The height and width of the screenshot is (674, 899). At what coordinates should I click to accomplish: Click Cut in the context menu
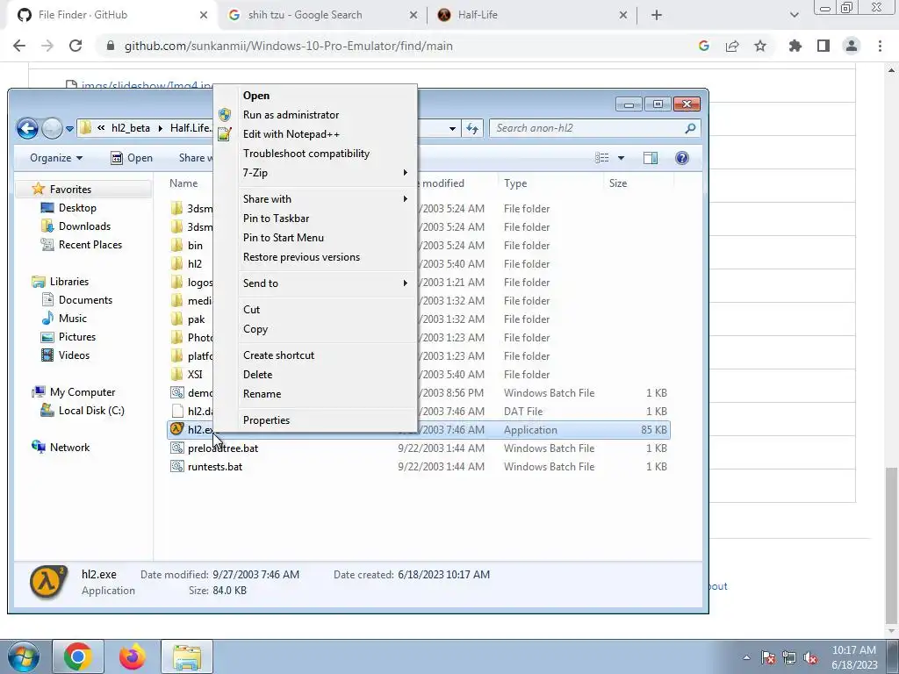[314, 310]
